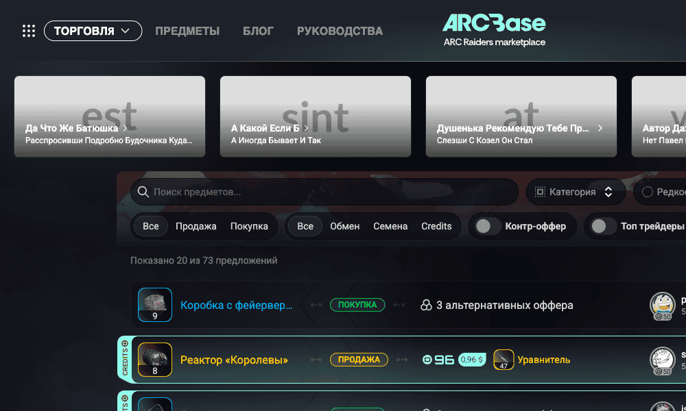Select the Семена filter tab
Screen dimensions: 686x411
390,226
